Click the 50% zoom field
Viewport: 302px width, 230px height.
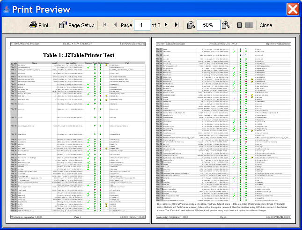pyautogui.click(x=208, y=25)
